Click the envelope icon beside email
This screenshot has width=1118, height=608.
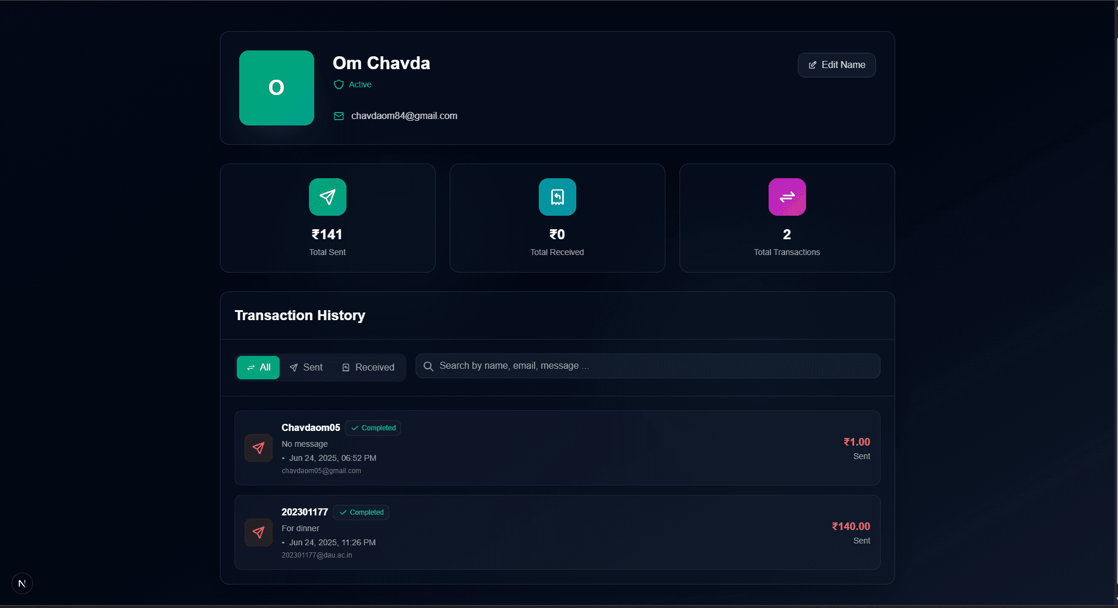coord(339,116)
